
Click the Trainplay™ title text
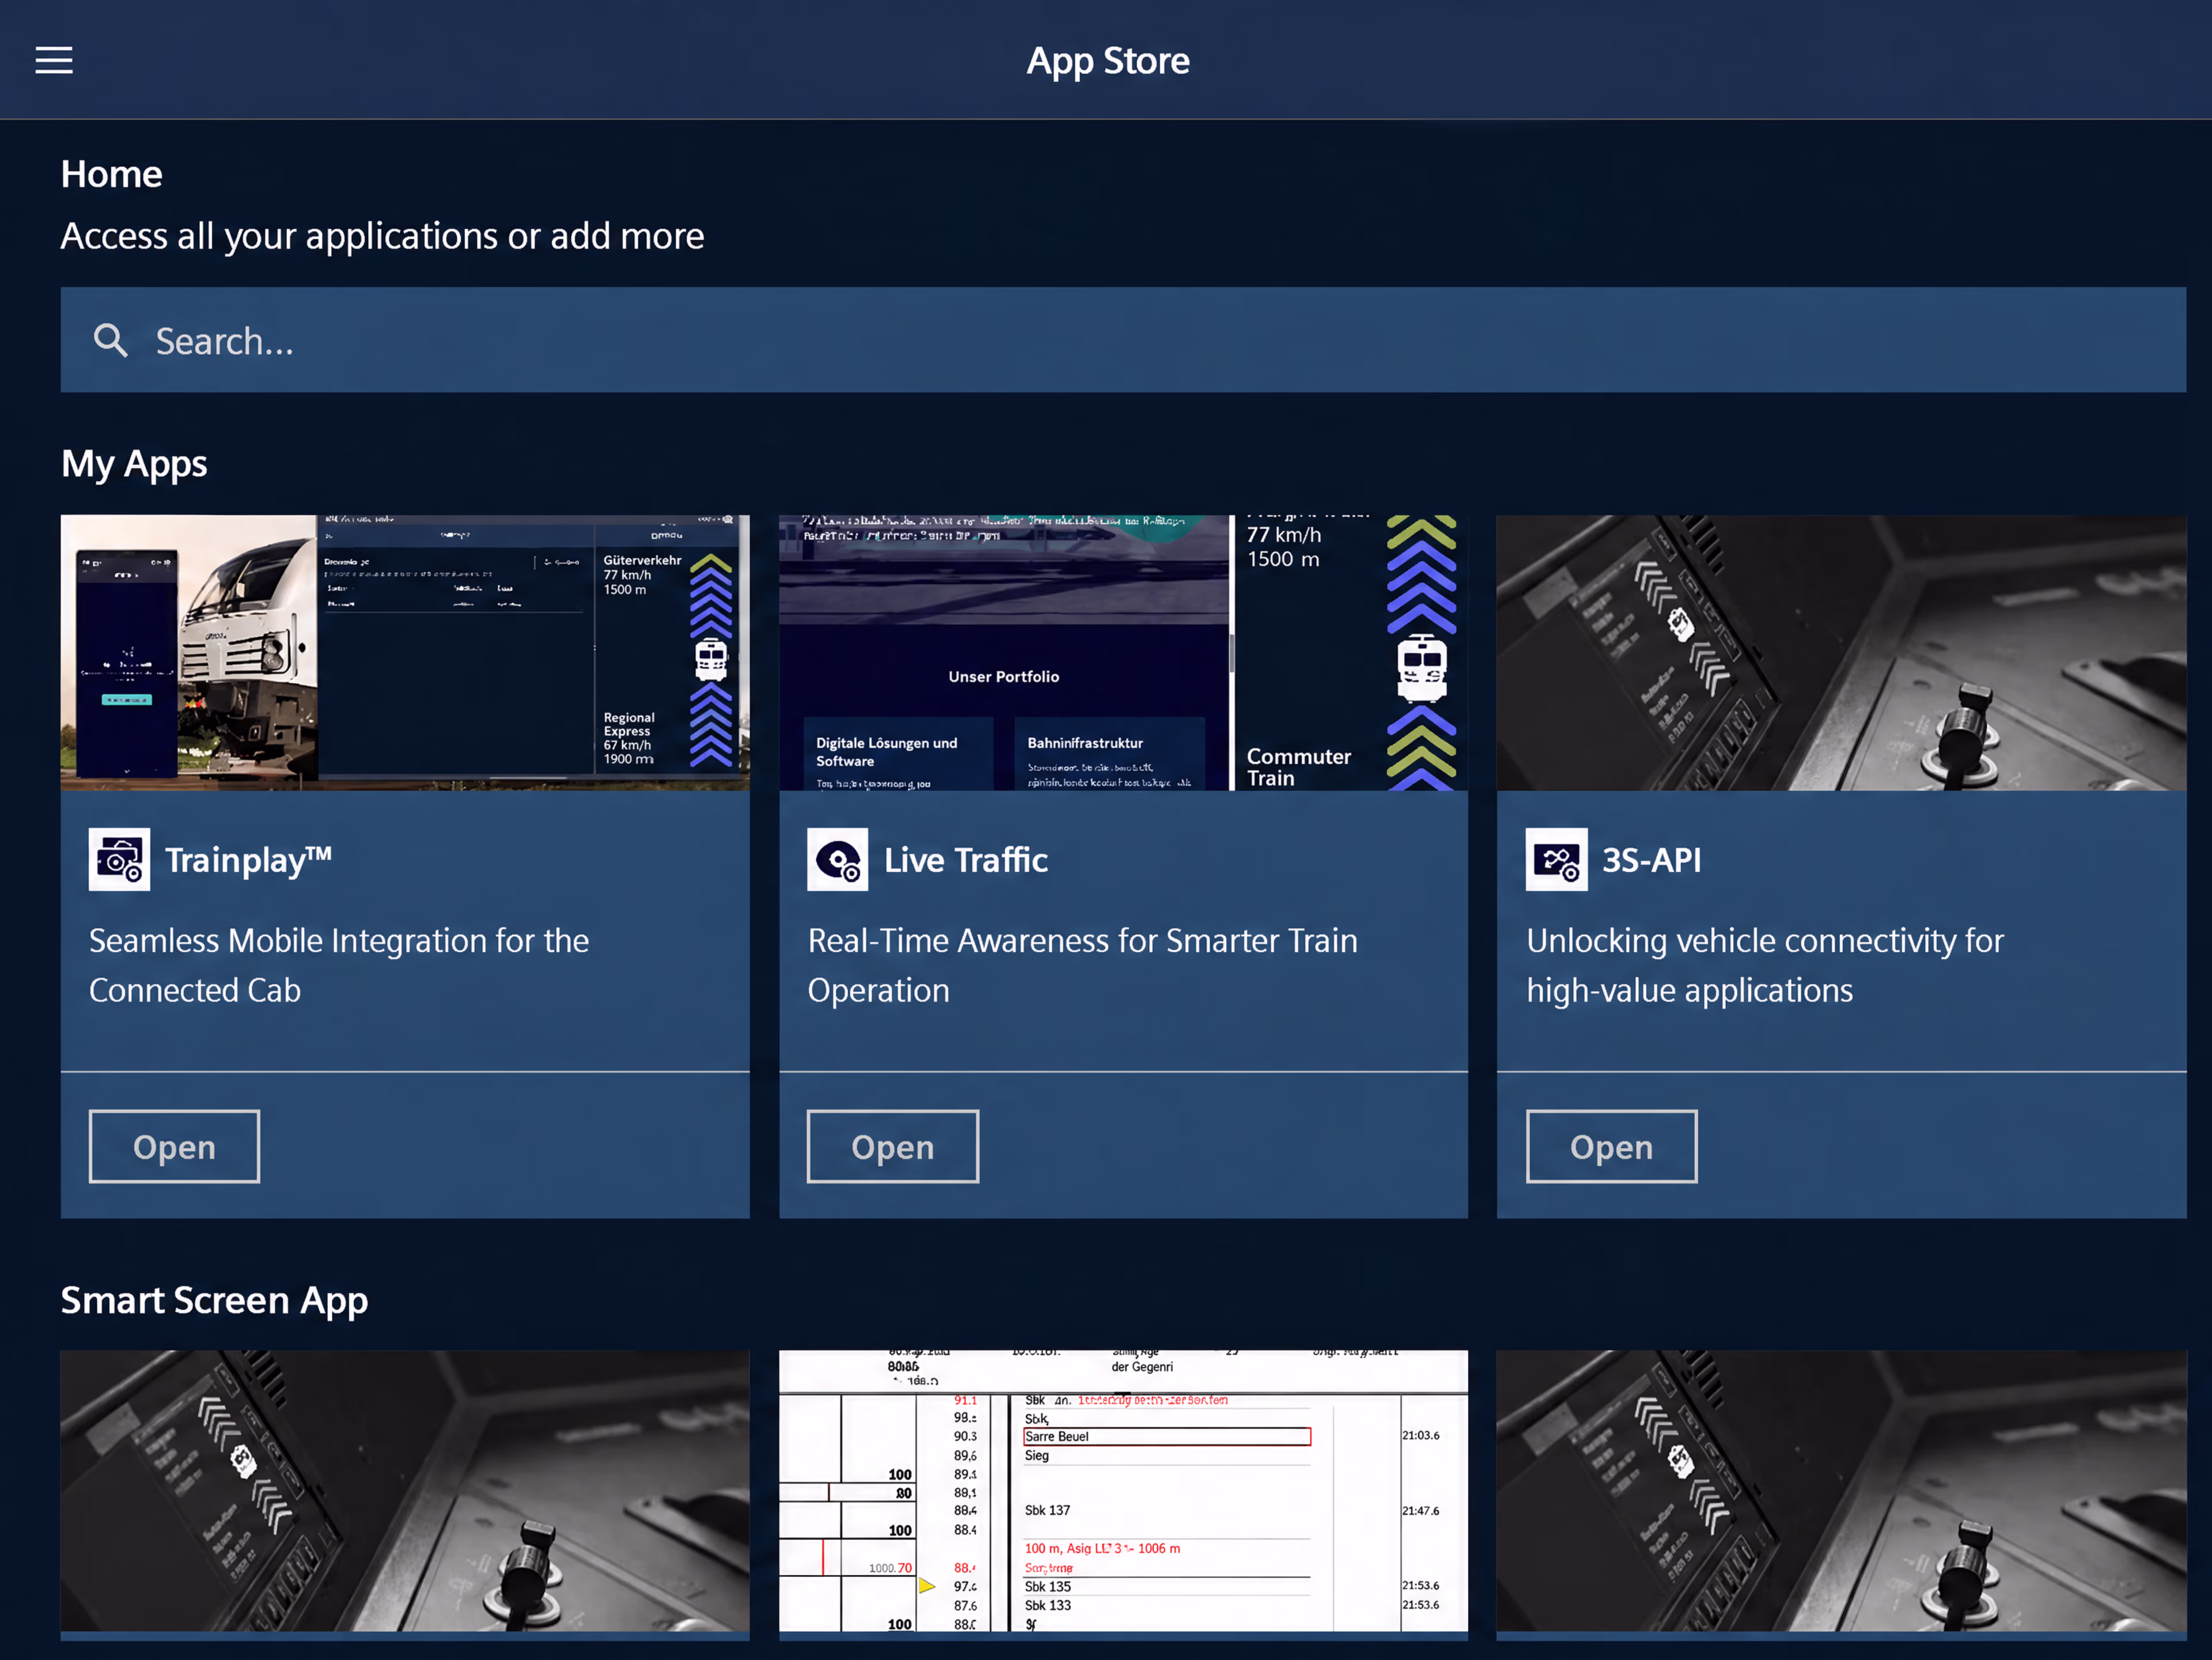248,860
